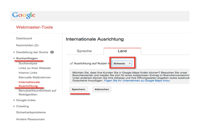Open the Schweiz country dropdown

[122, 63]
